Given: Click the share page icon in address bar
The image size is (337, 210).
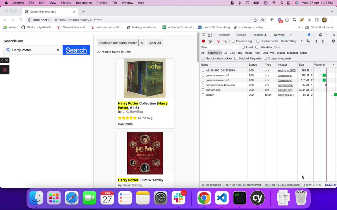Looking at the screenshot, I should pyautogui.click(x=255, y=20).
